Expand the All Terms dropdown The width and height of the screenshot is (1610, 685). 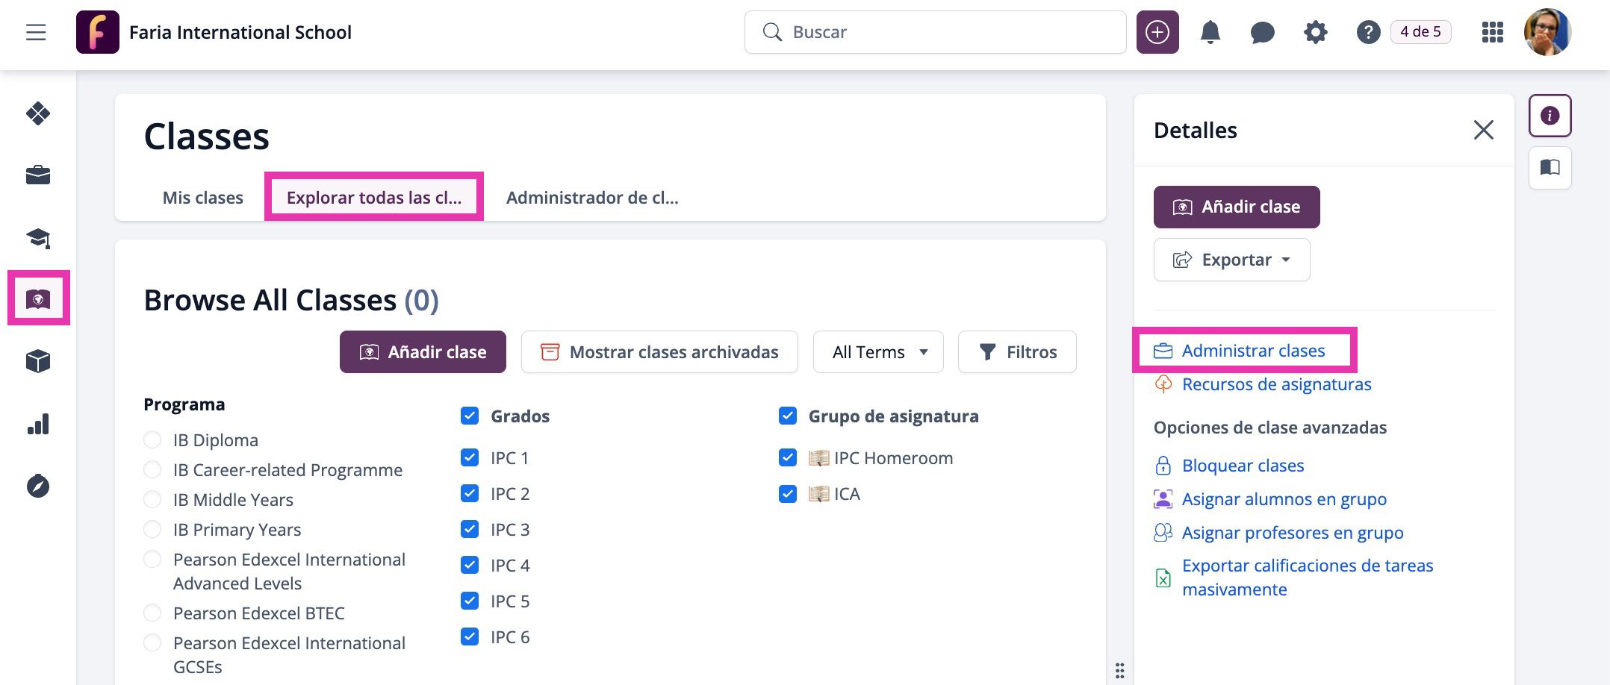click(x=878, y=352)
